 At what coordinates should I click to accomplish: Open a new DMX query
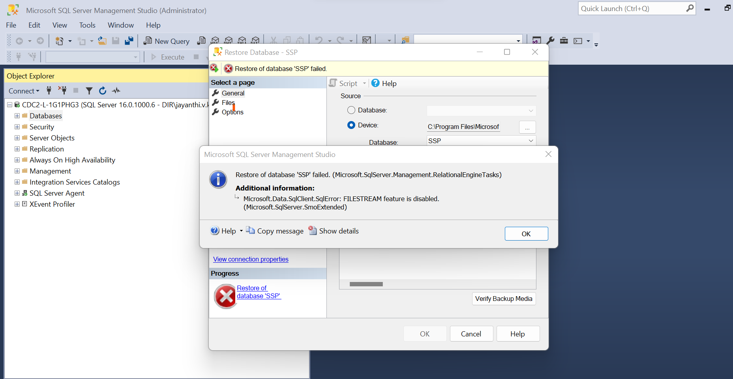228,41
